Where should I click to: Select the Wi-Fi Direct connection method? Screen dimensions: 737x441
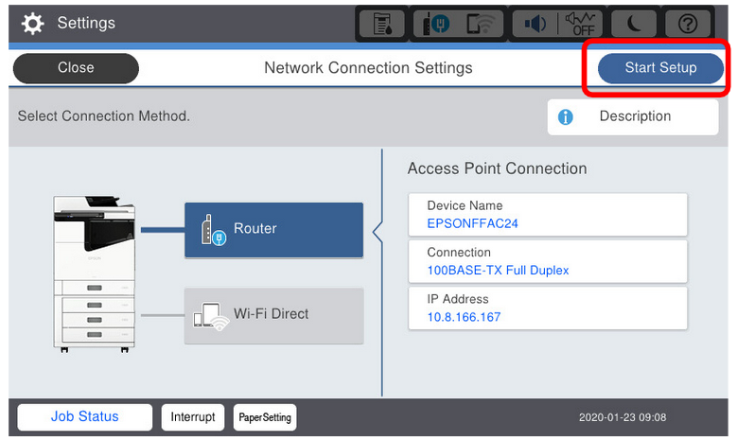tap(274, 315)
